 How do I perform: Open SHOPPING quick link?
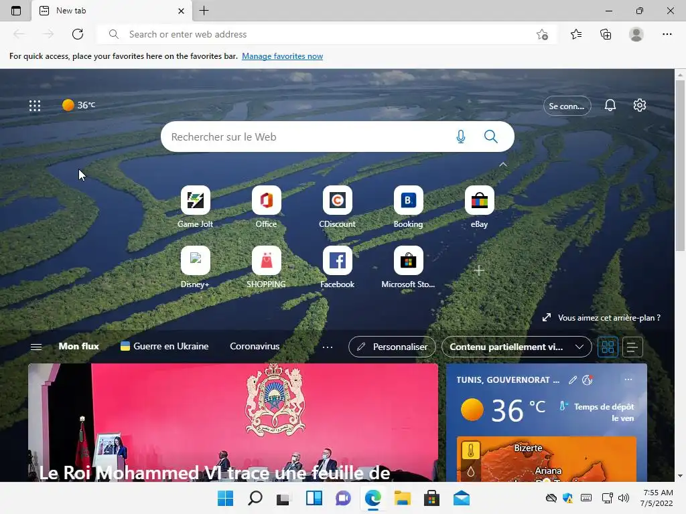266,268
